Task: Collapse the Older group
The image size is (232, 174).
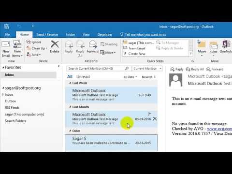Action: pos(70,131)
